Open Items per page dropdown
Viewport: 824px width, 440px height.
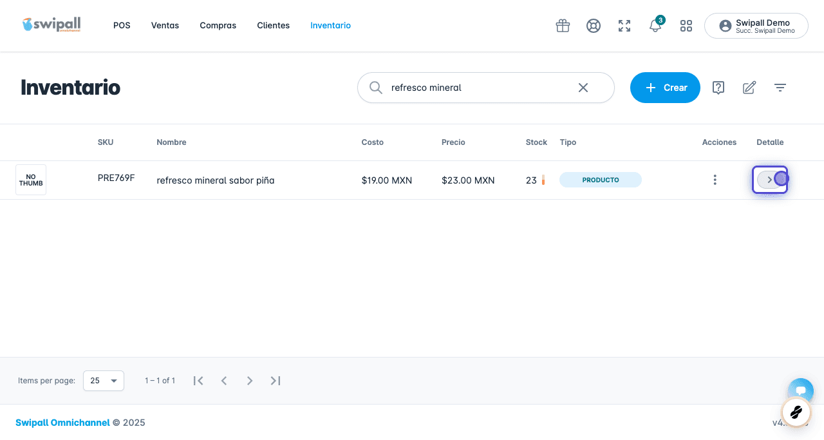104,381
